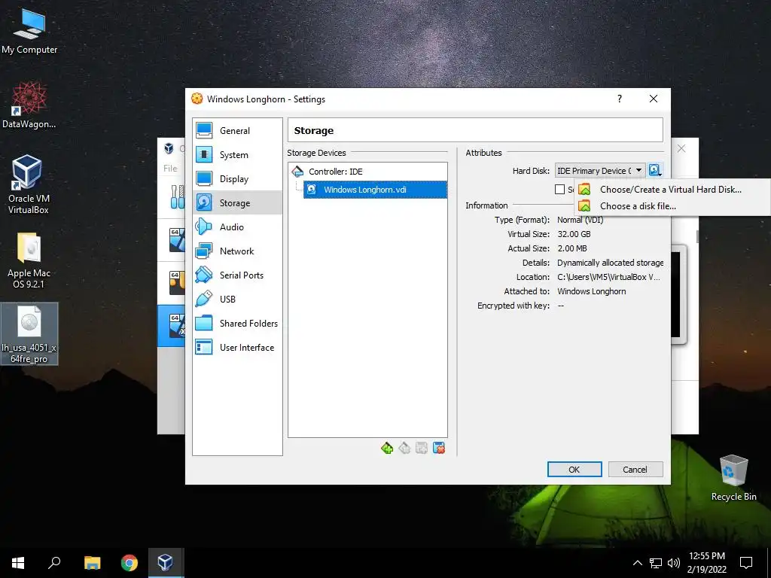Click the File menu in VirtualBox Manager window
Viewport: 771px width, 578px height.
170,168
